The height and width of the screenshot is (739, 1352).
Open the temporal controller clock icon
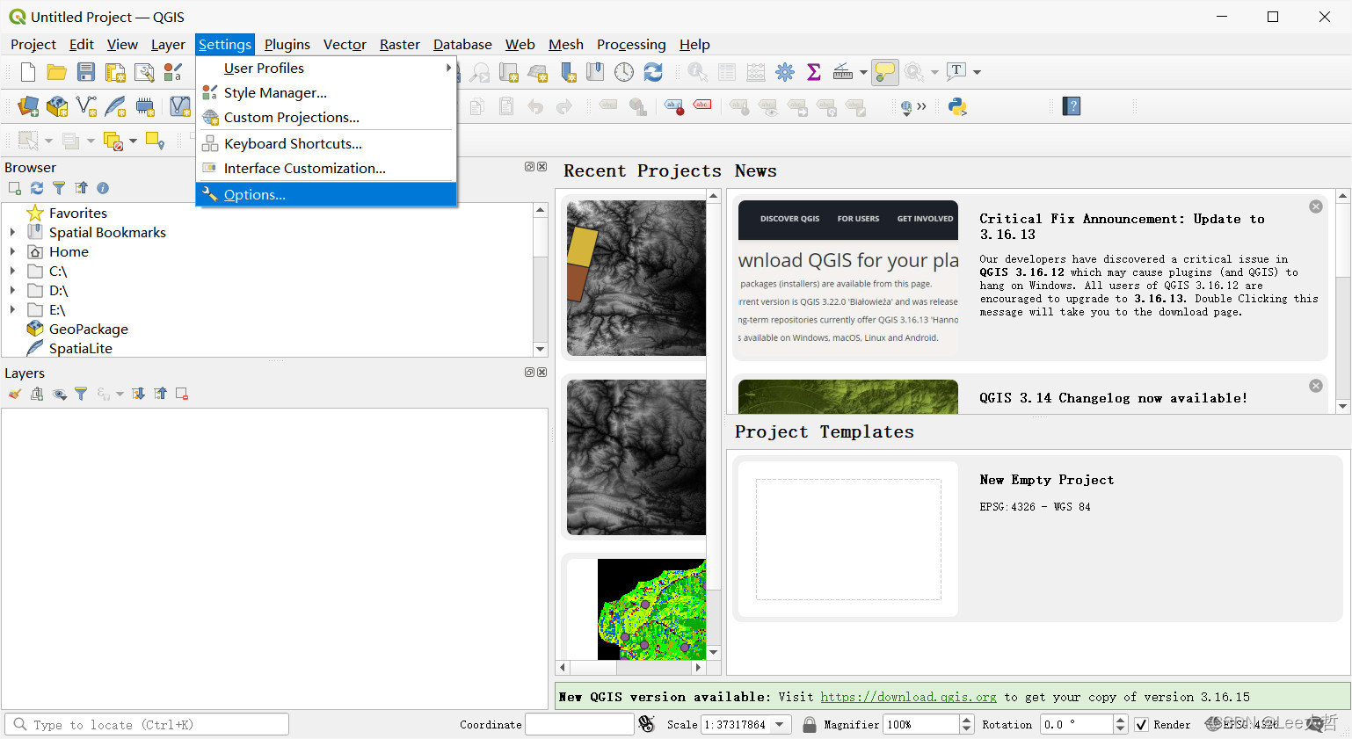tap(624, 72)
